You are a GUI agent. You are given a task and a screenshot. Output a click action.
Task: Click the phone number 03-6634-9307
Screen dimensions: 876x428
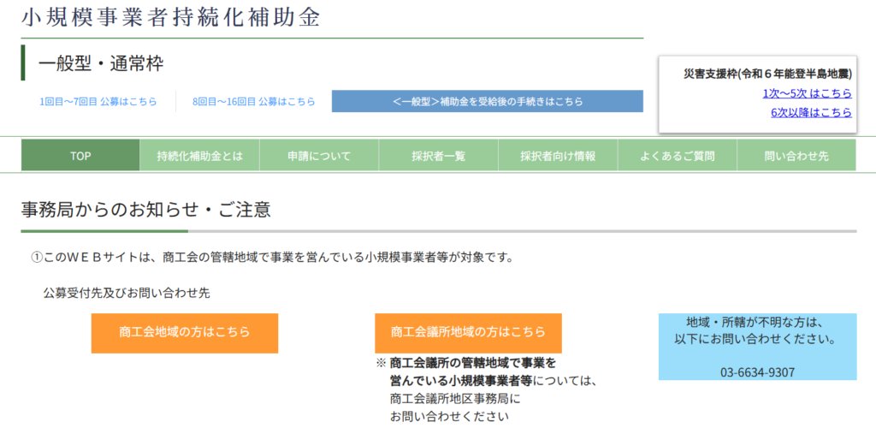pos(757,372)
